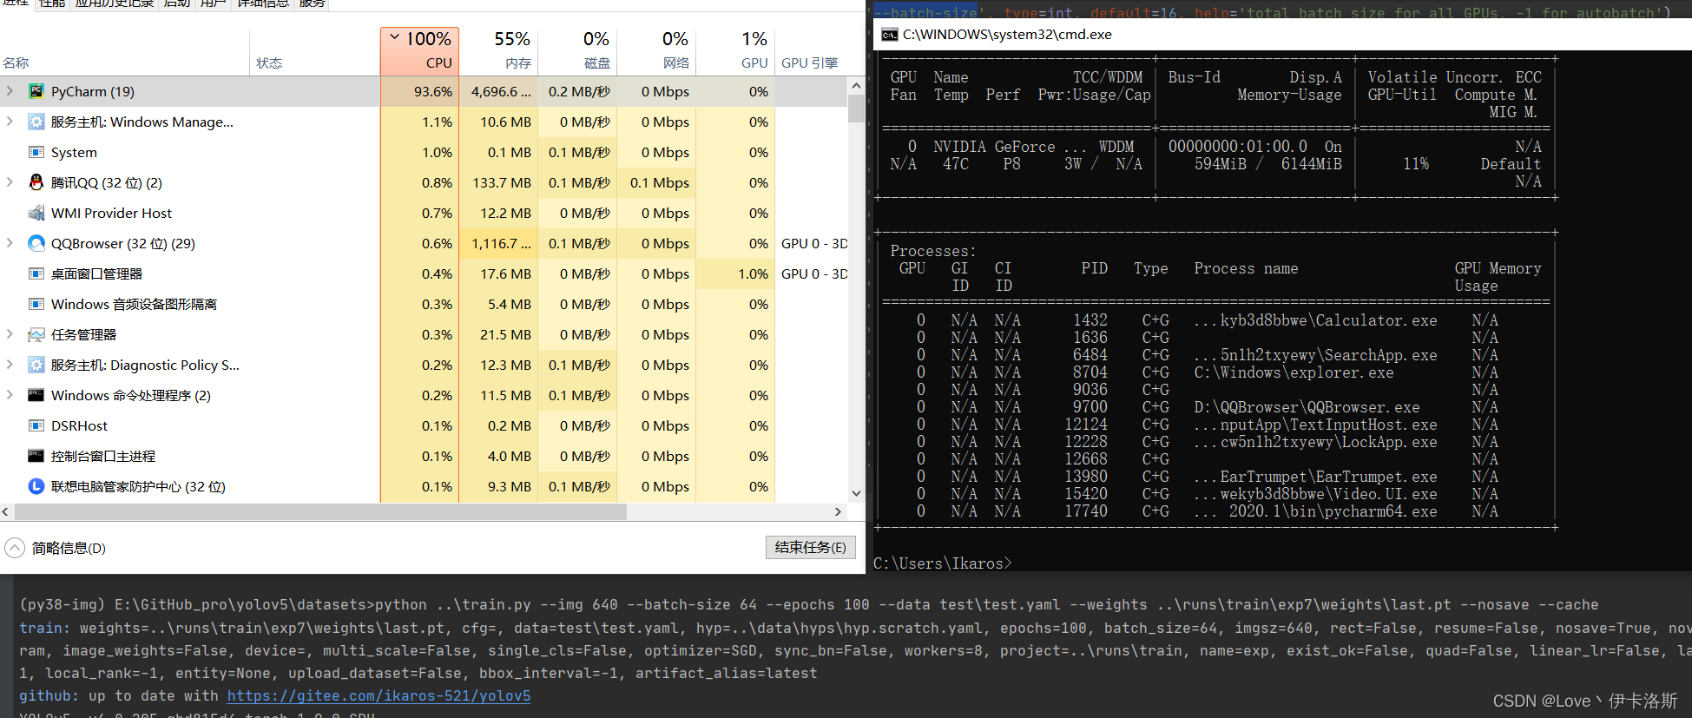Sort by the GPU 引擎 column header
The height and width of the screenshot is (718, 1692).
(810, 51)
